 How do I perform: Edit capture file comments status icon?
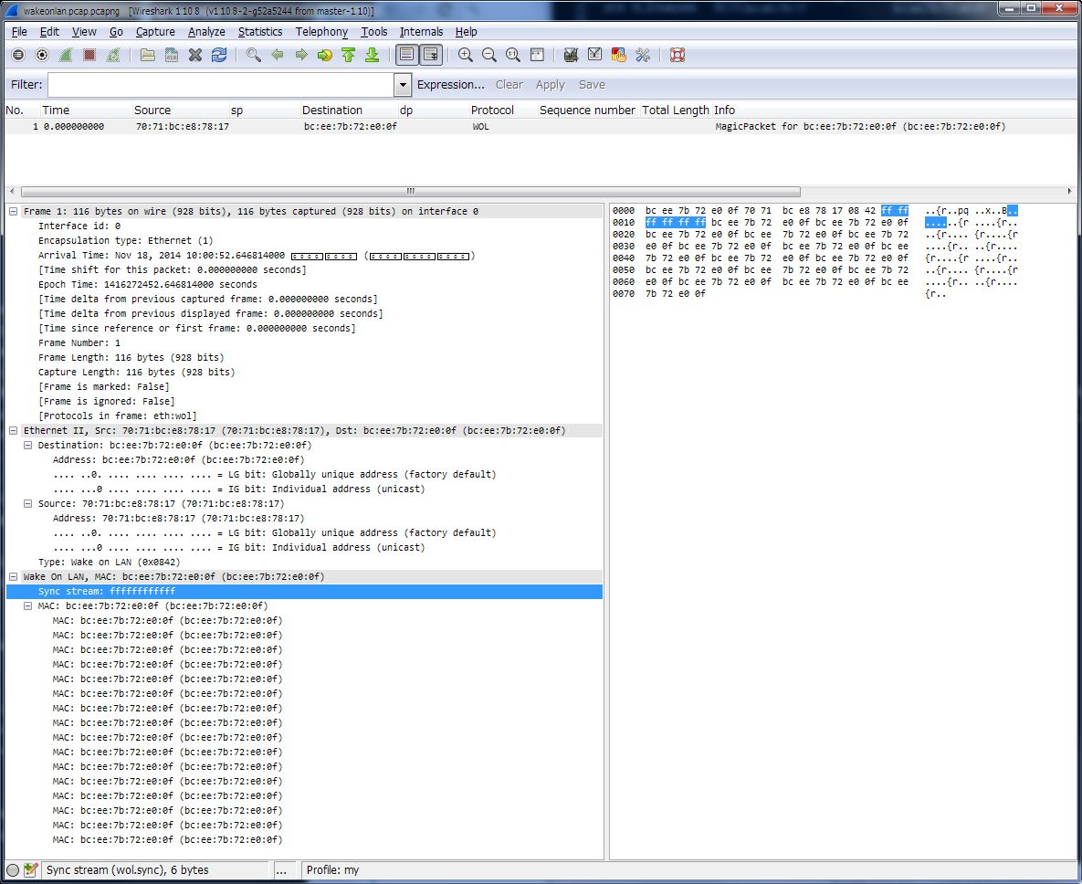click(30, 870)
